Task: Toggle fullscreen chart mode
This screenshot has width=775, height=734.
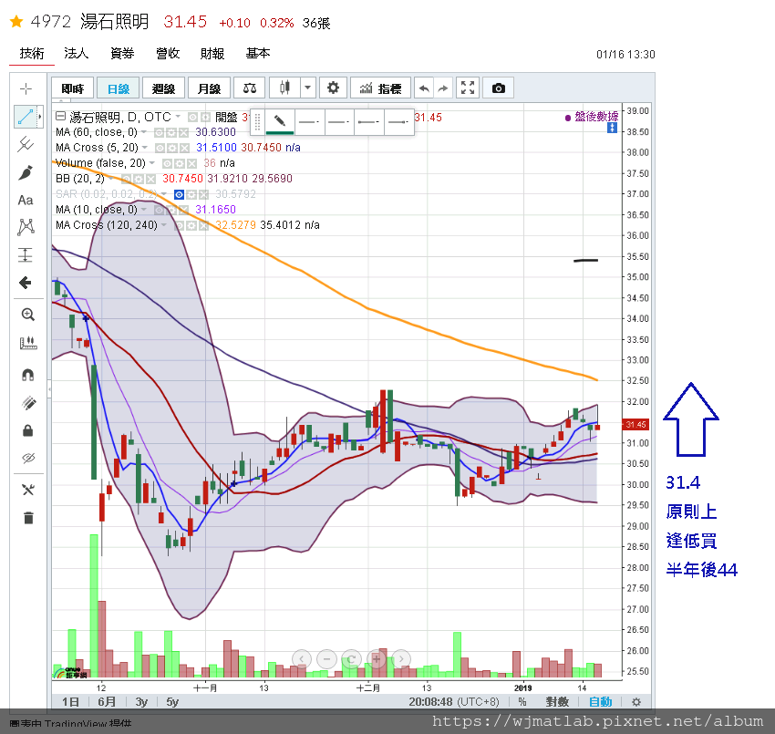Action: tap(468, 88)
